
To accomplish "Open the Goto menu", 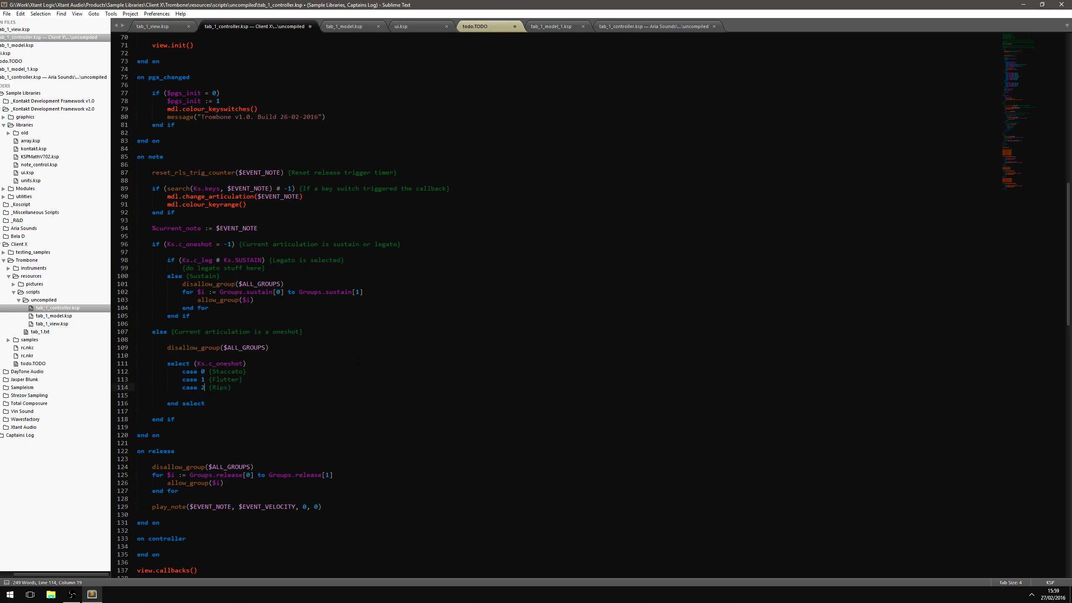I will [x=93, y=14].
